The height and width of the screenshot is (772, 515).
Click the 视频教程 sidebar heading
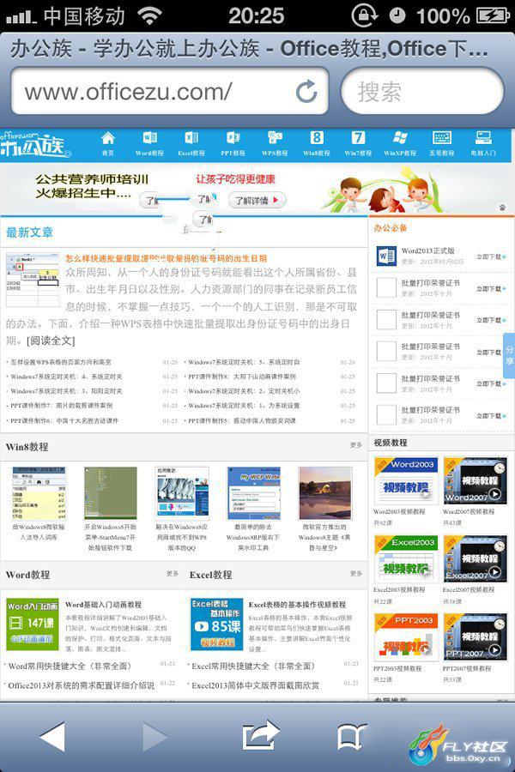coord(391,443)
